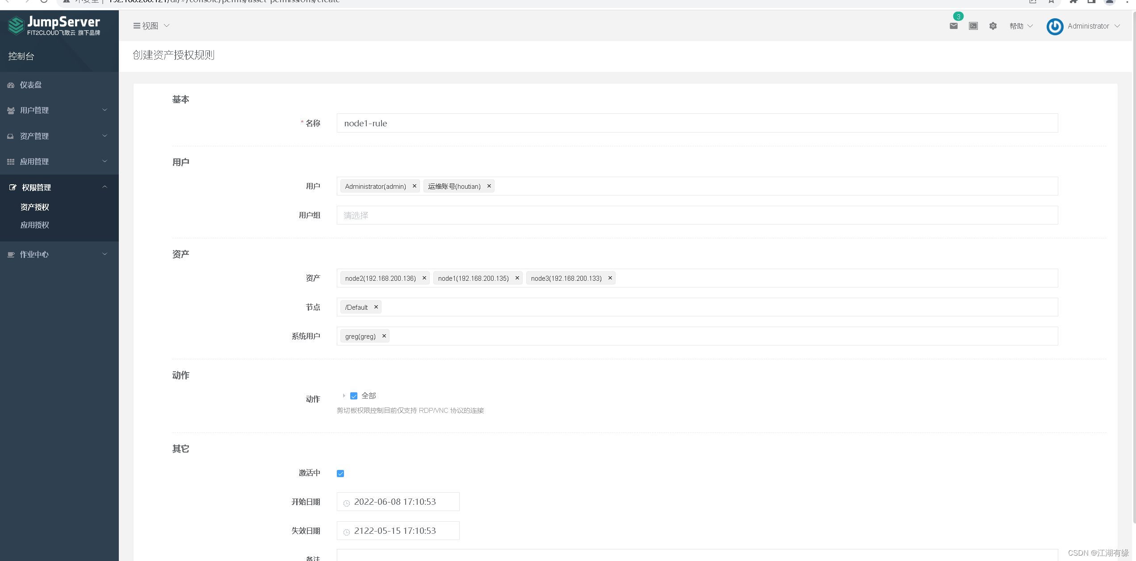Open the mail notifications icon
This screenshot has height=561, width=1136.
pos(953,26)
